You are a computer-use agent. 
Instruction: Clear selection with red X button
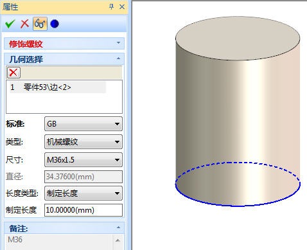13,73
